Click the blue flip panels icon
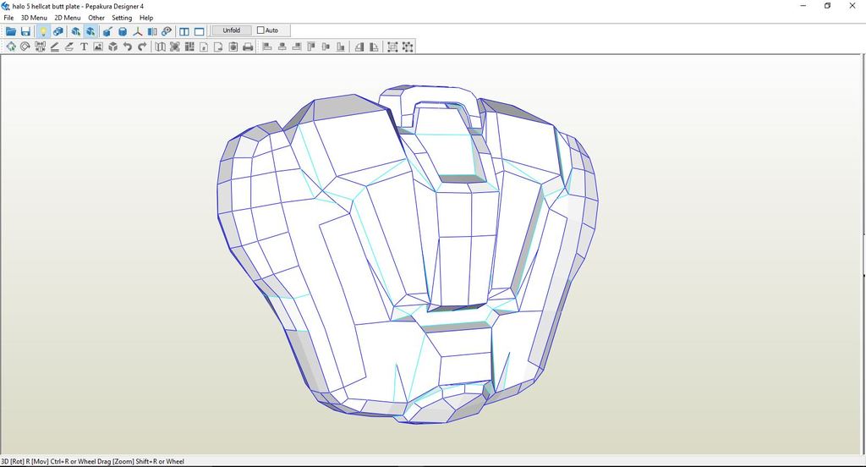866x467 pixels. pos(152,31)
